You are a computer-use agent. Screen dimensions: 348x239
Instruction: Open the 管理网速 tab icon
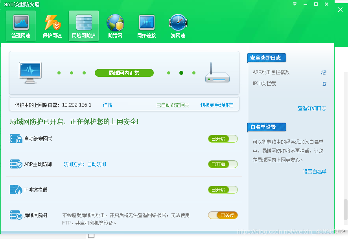tap(21, 23)
